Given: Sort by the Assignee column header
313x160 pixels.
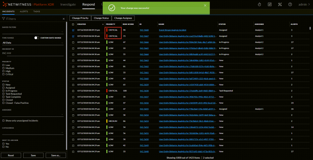Looking at the screenshot, I should tap(259, 24).
